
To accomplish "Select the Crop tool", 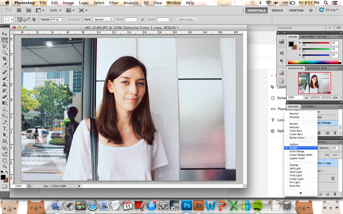I will click(x=5, y=59).
